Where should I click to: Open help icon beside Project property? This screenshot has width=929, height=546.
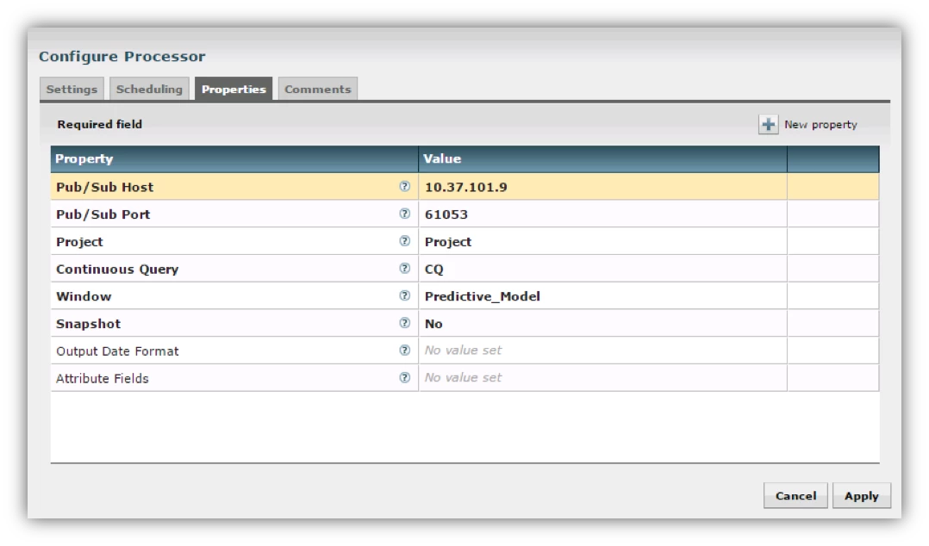coord(405,241)
